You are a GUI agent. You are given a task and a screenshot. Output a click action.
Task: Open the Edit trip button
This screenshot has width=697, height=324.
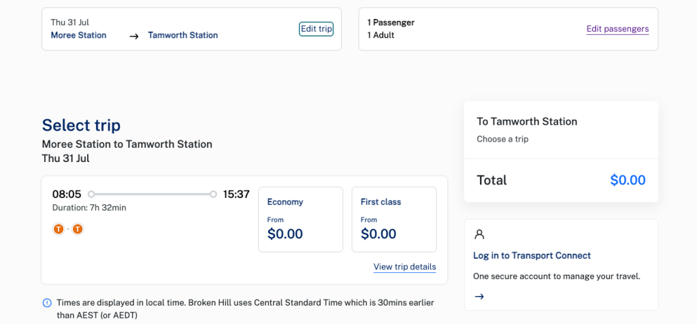click(316, 29)
